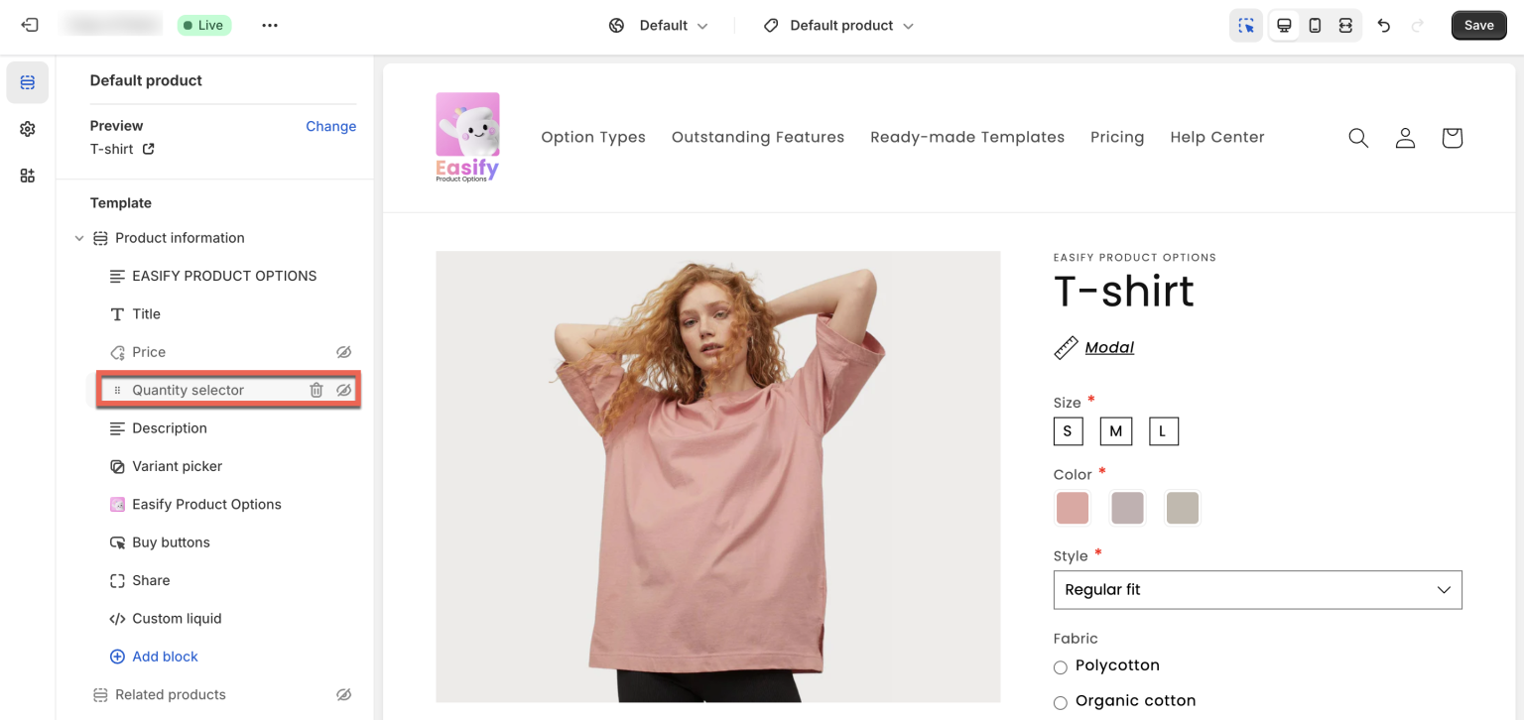
Task: Select the Organic cotton fabric option
Action: tap(1060, 702)
